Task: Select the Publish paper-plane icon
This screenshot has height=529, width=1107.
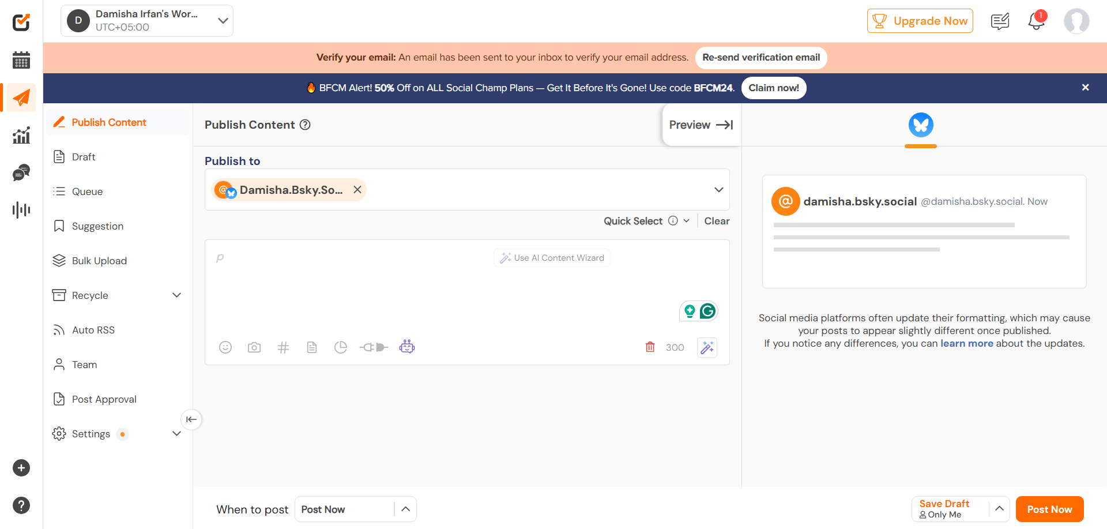Action: pyautogui.click(x=21, y=97)
